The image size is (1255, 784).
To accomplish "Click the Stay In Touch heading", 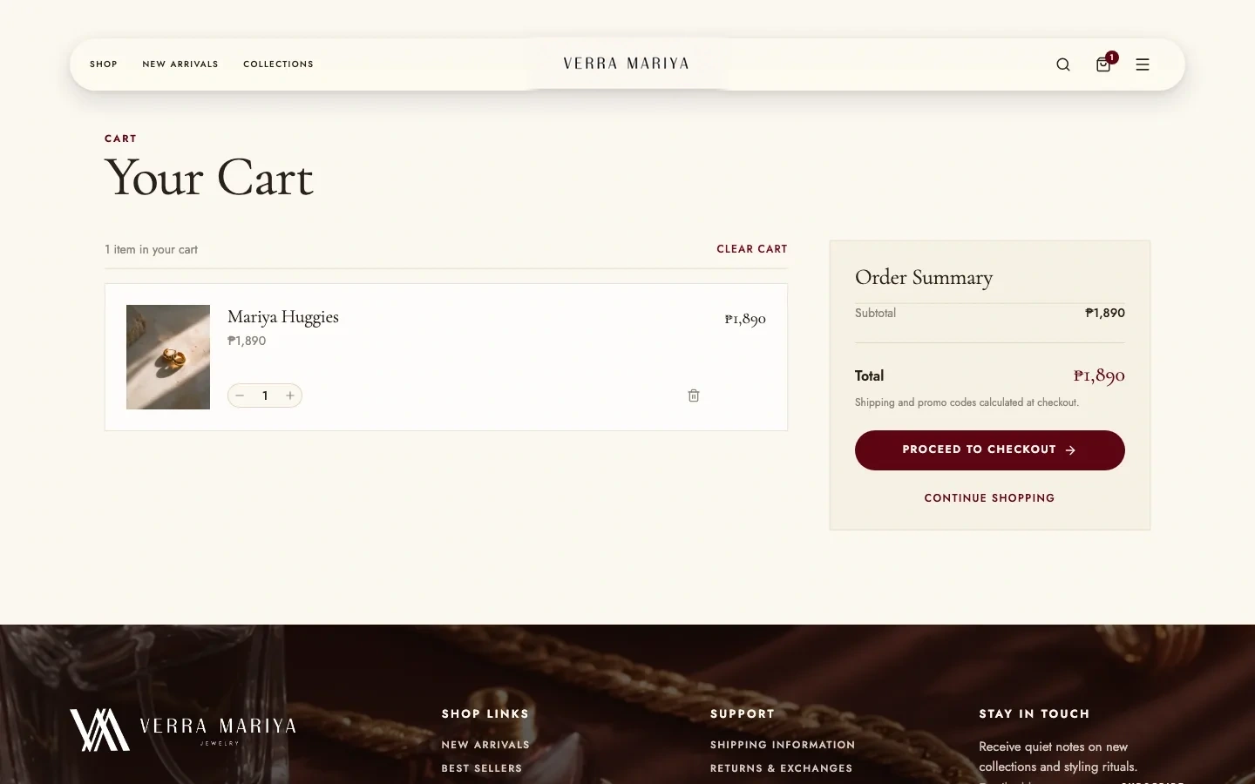I will [1035, 713].
